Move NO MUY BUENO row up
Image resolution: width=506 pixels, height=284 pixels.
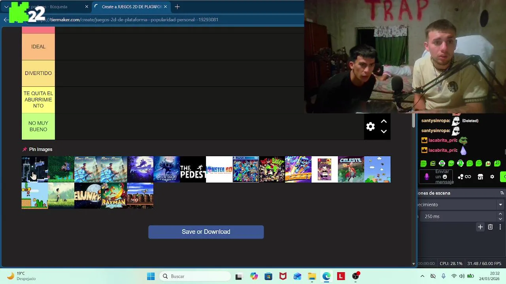tap(383, 121)
